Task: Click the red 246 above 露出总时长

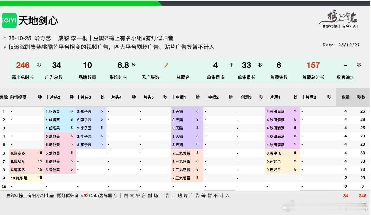Action: coord(23,65)
